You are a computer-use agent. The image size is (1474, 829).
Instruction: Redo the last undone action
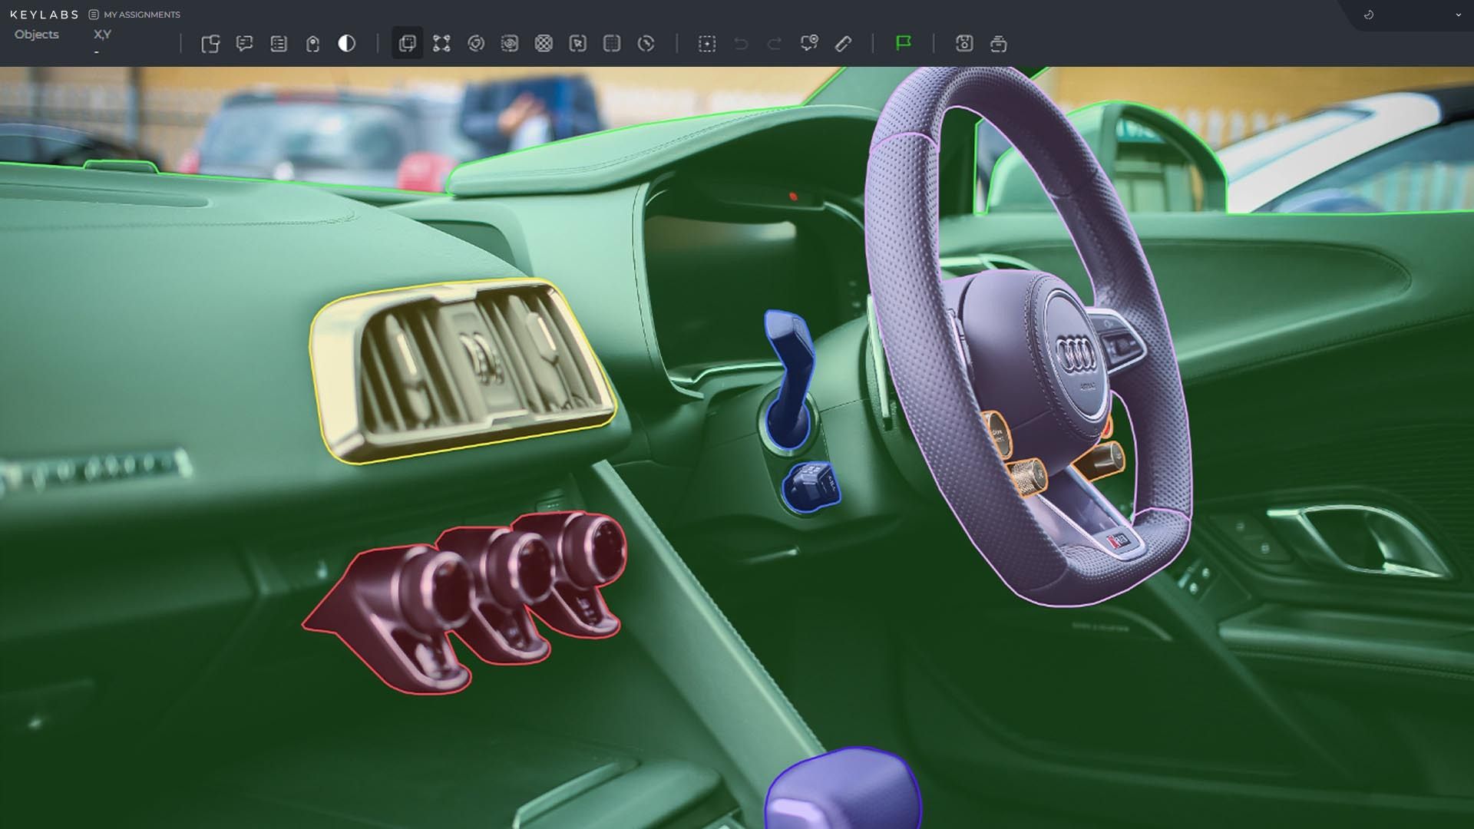tap(773, 44)
